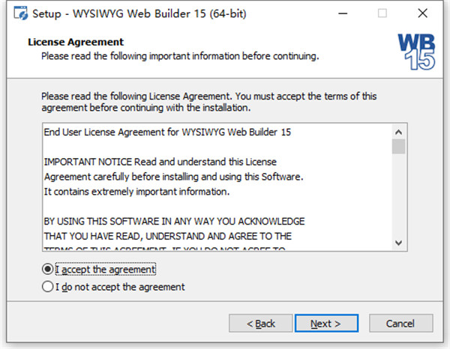Cancel the installation
The image size is (450, 349).
click(399, 324)
